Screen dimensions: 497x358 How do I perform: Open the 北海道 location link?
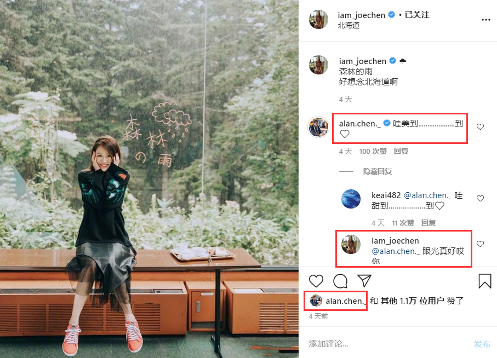349,25
